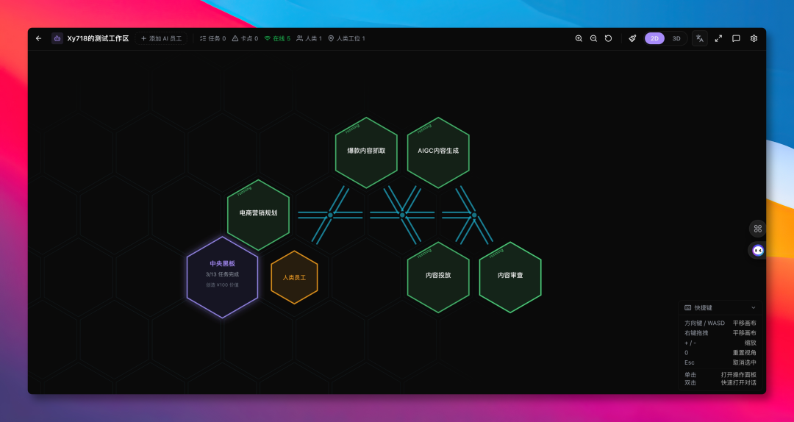The height and width of the screenshot is (422, 794).
Task: Click the 人类工位 1 indicator
Action: point(346,38)
